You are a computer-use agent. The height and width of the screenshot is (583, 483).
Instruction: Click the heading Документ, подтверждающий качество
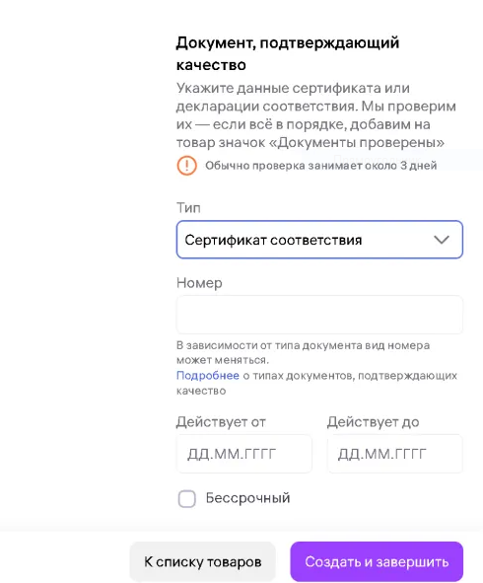tap(288, 53)
